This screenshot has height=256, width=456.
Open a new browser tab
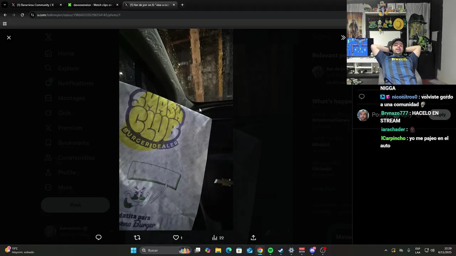(x=182, y=5)
